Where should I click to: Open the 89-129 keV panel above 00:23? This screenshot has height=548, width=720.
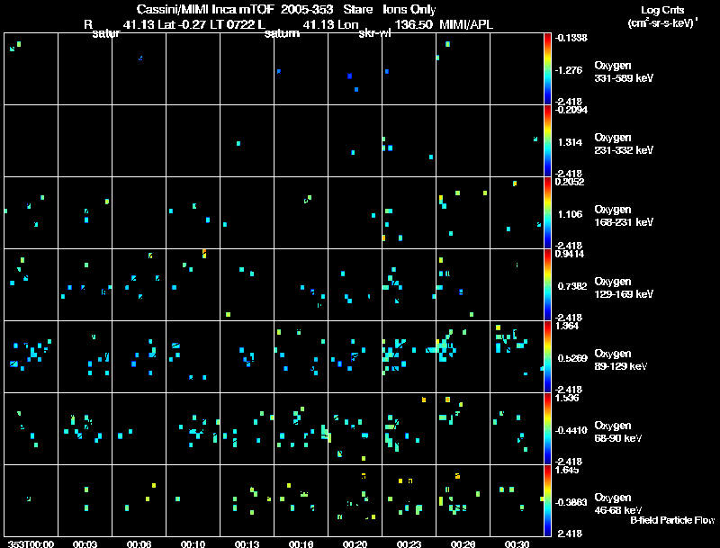409,357
